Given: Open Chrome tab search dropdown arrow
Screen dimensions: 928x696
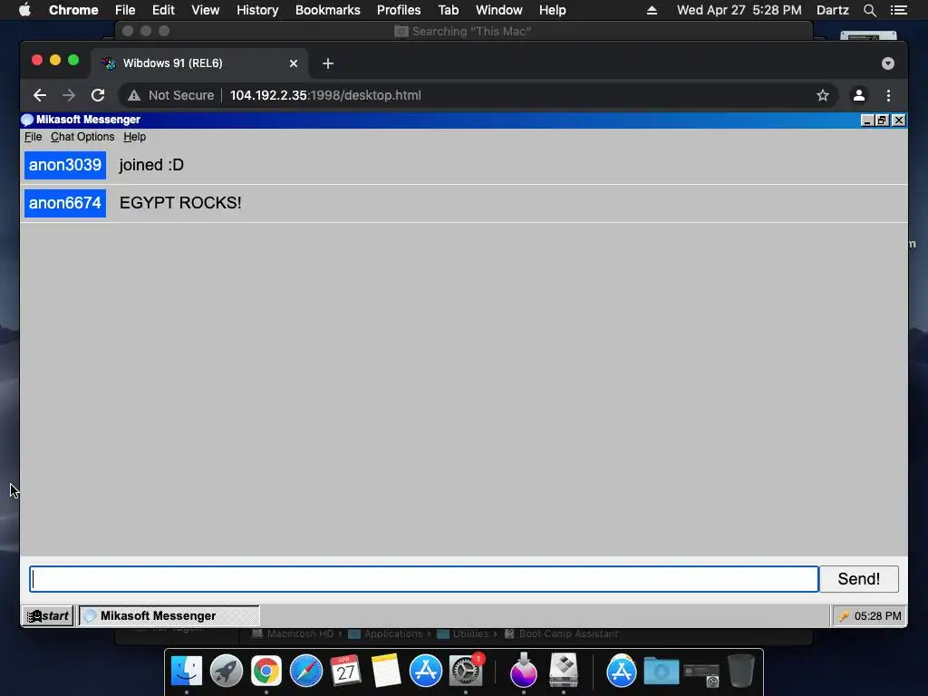Looking at the screenshot, I should 888,63.
